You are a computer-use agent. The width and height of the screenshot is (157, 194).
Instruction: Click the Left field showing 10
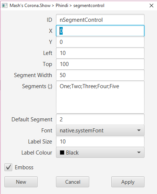pyautogui.click(x=100, y=53)
